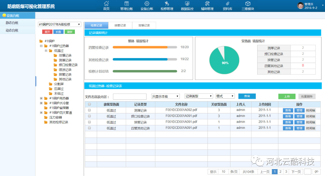Expand the #1锅炉再热器 tree node

(x=41, y=98)
